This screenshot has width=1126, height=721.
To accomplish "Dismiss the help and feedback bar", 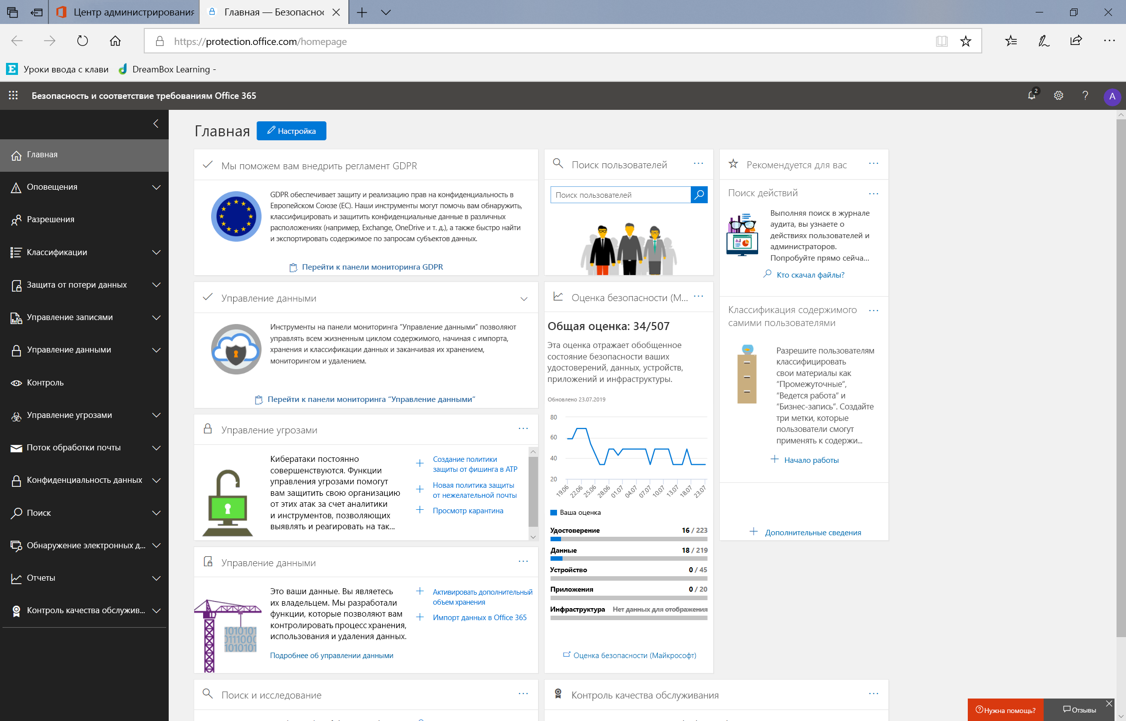I will [x=1109, y=704].
